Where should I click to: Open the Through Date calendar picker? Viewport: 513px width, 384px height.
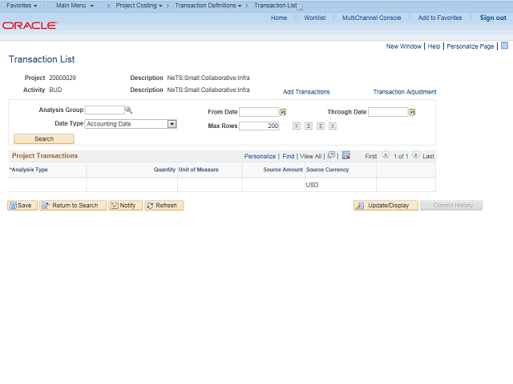[x=412, y=112]
